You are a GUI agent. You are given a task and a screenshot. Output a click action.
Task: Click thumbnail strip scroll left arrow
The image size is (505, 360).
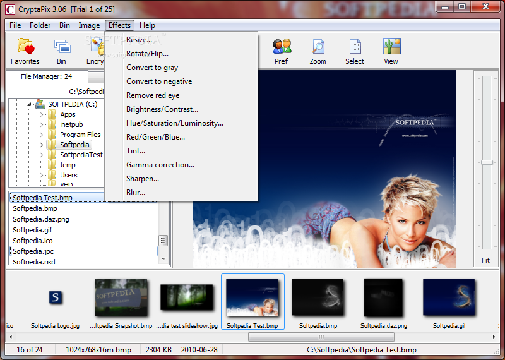(11, 337)
